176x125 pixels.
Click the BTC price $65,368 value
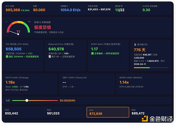click(13, 10)
